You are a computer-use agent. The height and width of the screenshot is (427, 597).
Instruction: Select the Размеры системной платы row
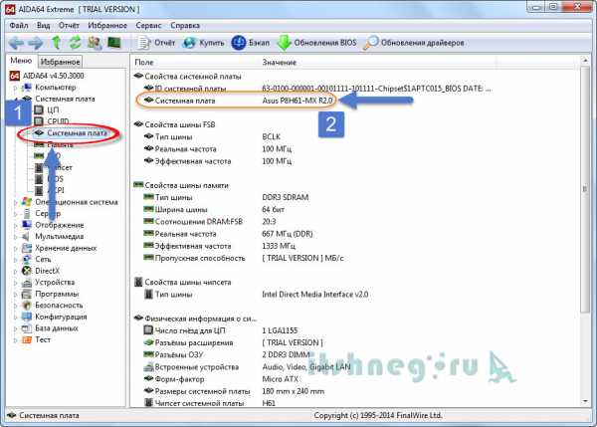[x=234, y=391]
